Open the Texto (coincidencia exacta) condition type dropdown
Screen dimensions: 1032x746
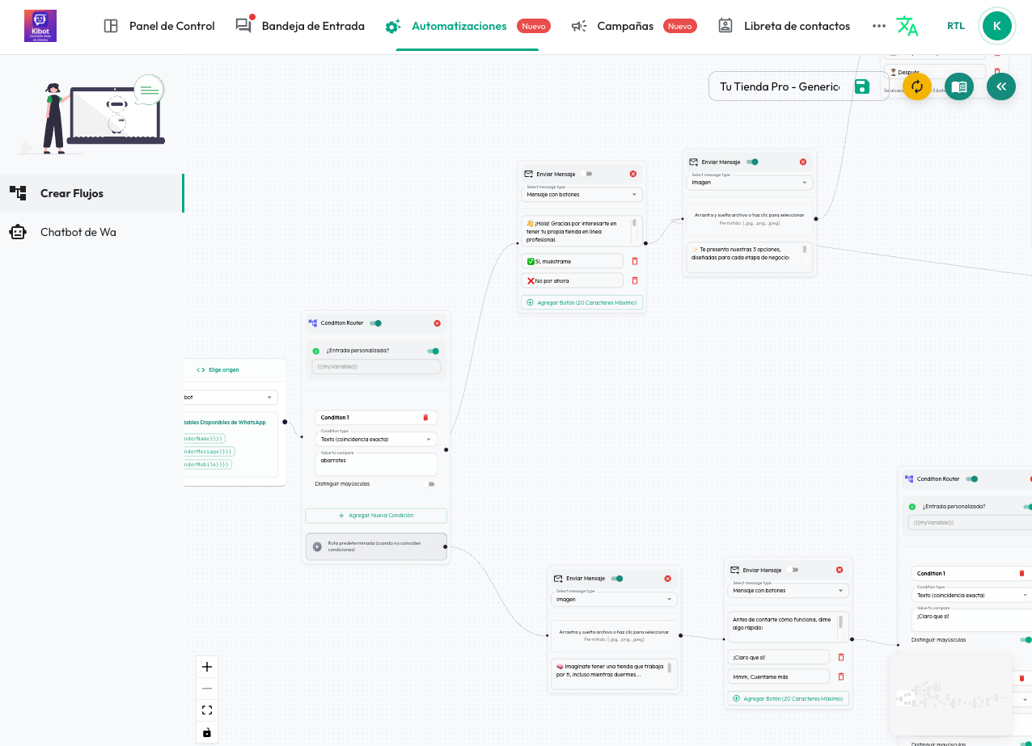coord(375,439)
